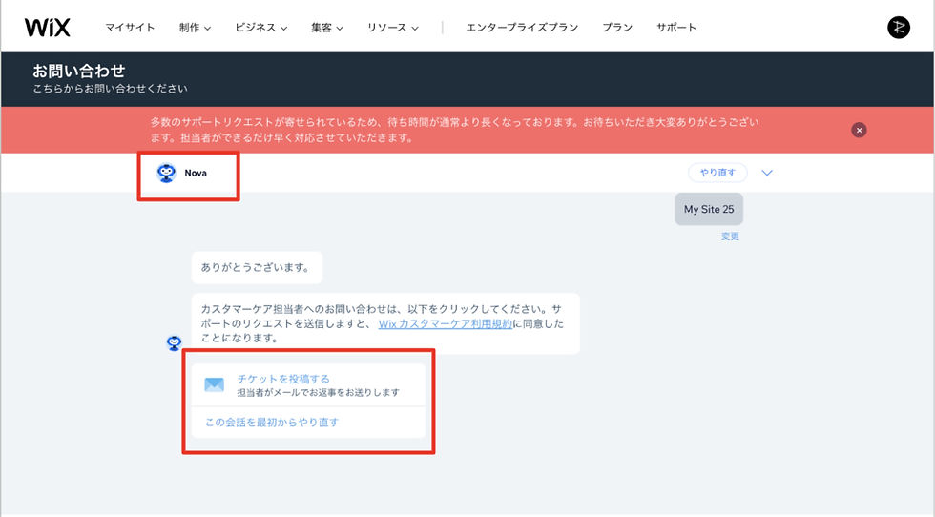Click the やり直す button
This screenshot has width=935, height=517.
(x=717, y=173)
